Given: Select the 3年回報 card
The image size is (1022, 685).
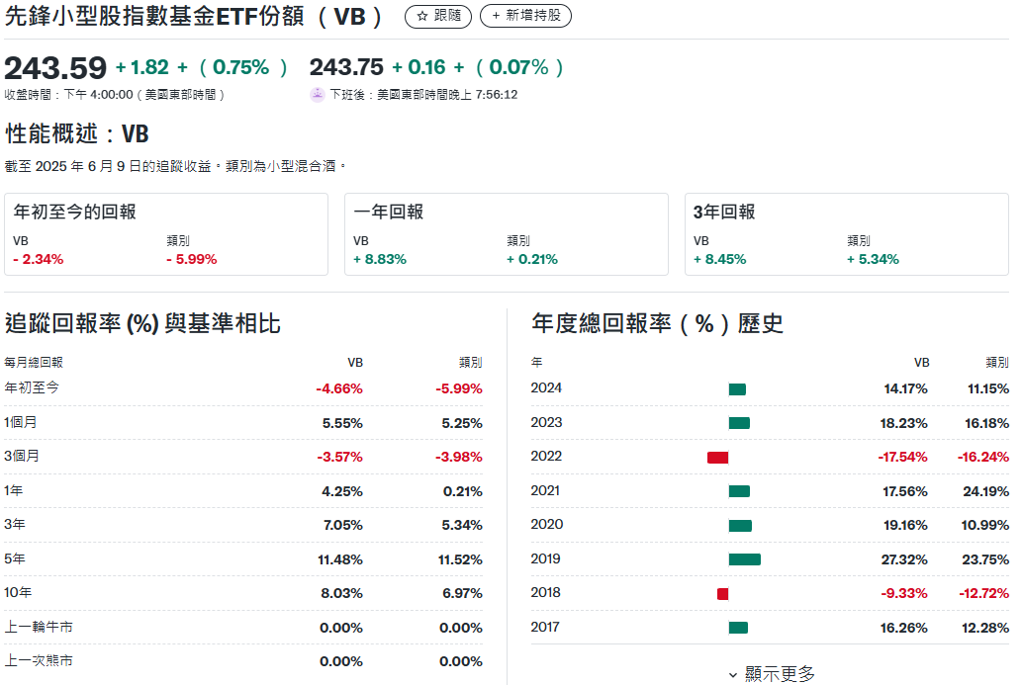Looking at the screenshot, I should pyautogui.click(x=847, y=234).
